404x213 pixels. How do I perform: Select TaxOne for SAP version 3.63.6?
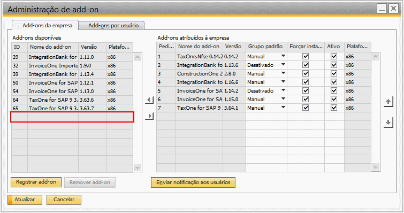click(72, 100)
